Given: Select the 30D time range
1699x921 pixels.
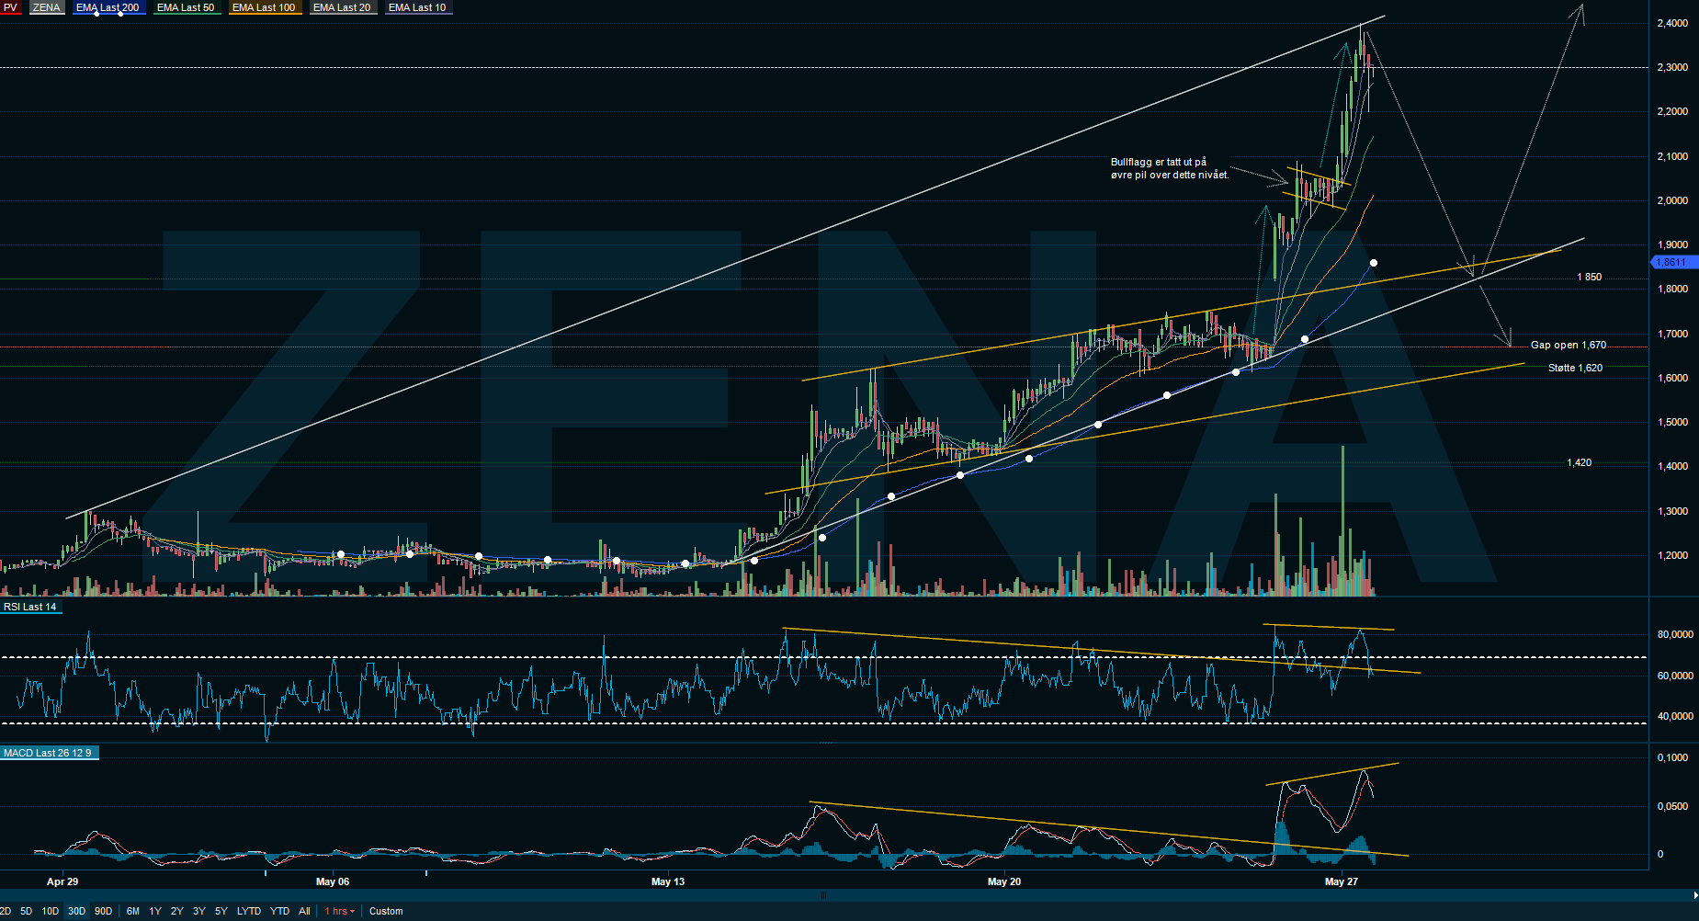Looking at the screenshot, I should tap(76, 911).
